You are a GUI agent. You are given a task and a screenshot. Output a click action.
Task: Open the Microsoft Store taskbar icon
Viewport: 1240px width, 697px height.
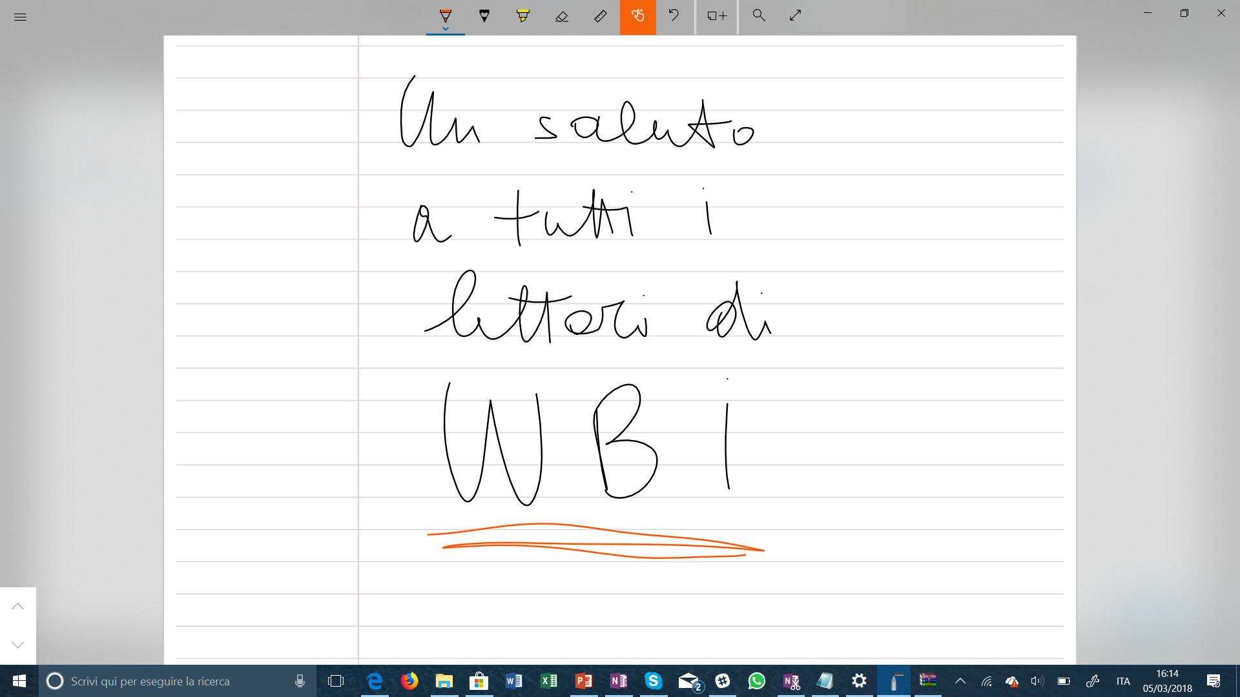(x=479, y=681)
